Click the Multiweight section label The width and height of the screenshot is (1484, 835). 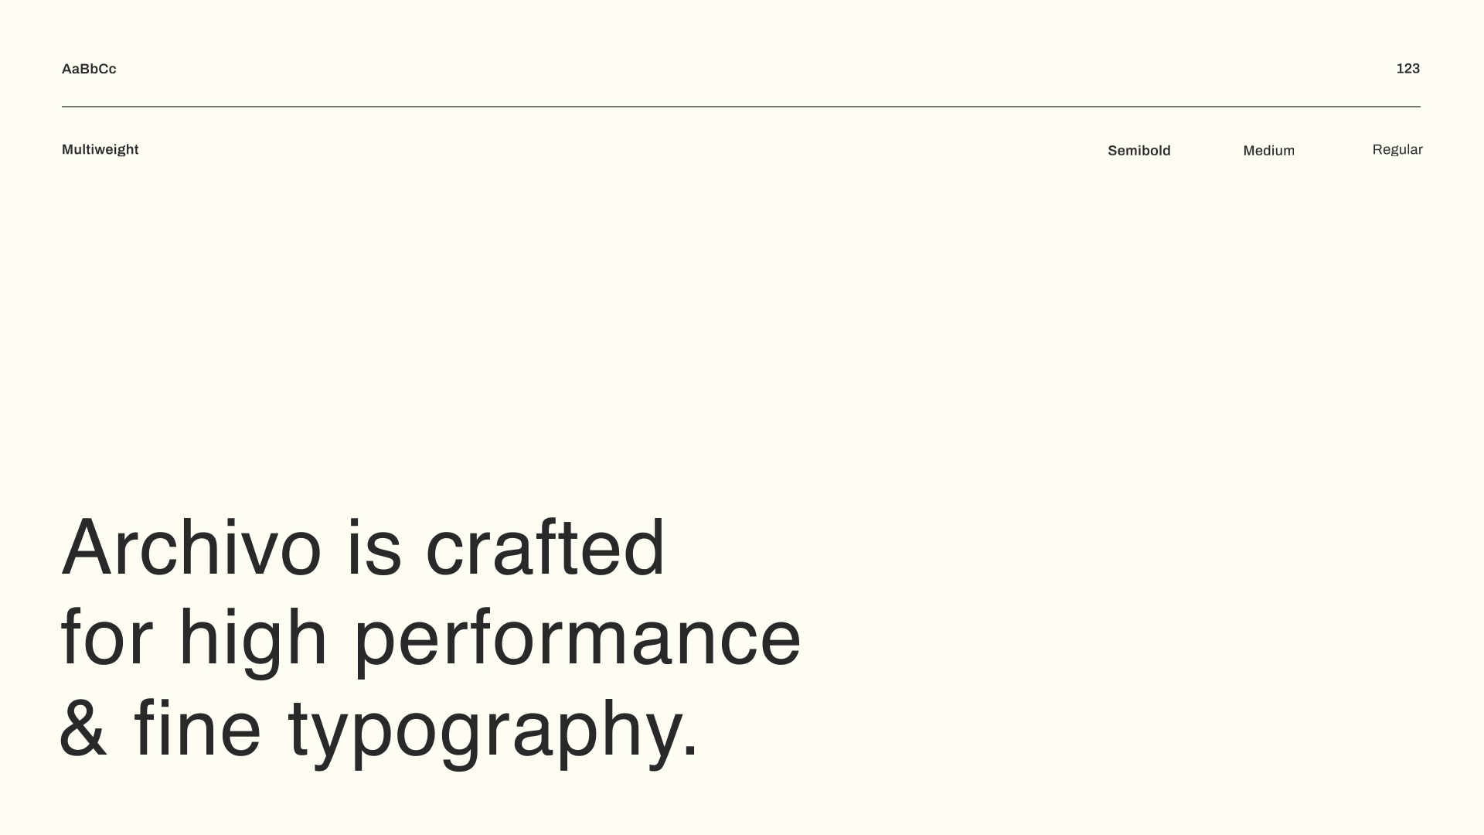[x=100, y=150]
